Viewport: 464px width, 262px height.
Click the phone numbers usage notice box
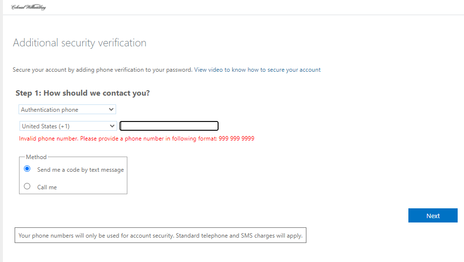pos(161,235)
